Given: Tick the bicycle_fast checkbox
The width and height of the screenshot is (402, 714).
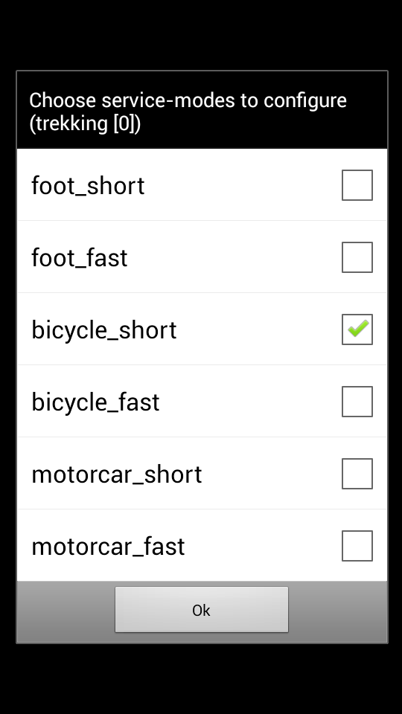Looking at the screenshot, I should [357, 402].
